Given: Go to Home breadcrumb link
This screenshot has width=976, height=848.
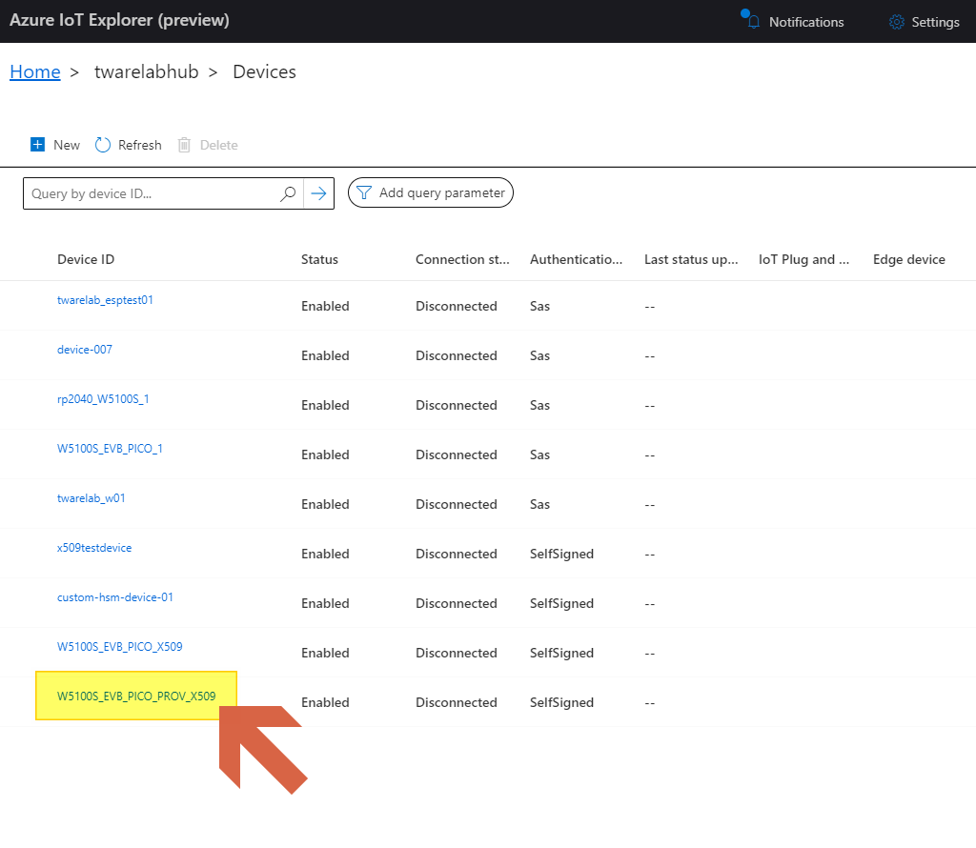Looking at the screenshot, I should (35, 72).
